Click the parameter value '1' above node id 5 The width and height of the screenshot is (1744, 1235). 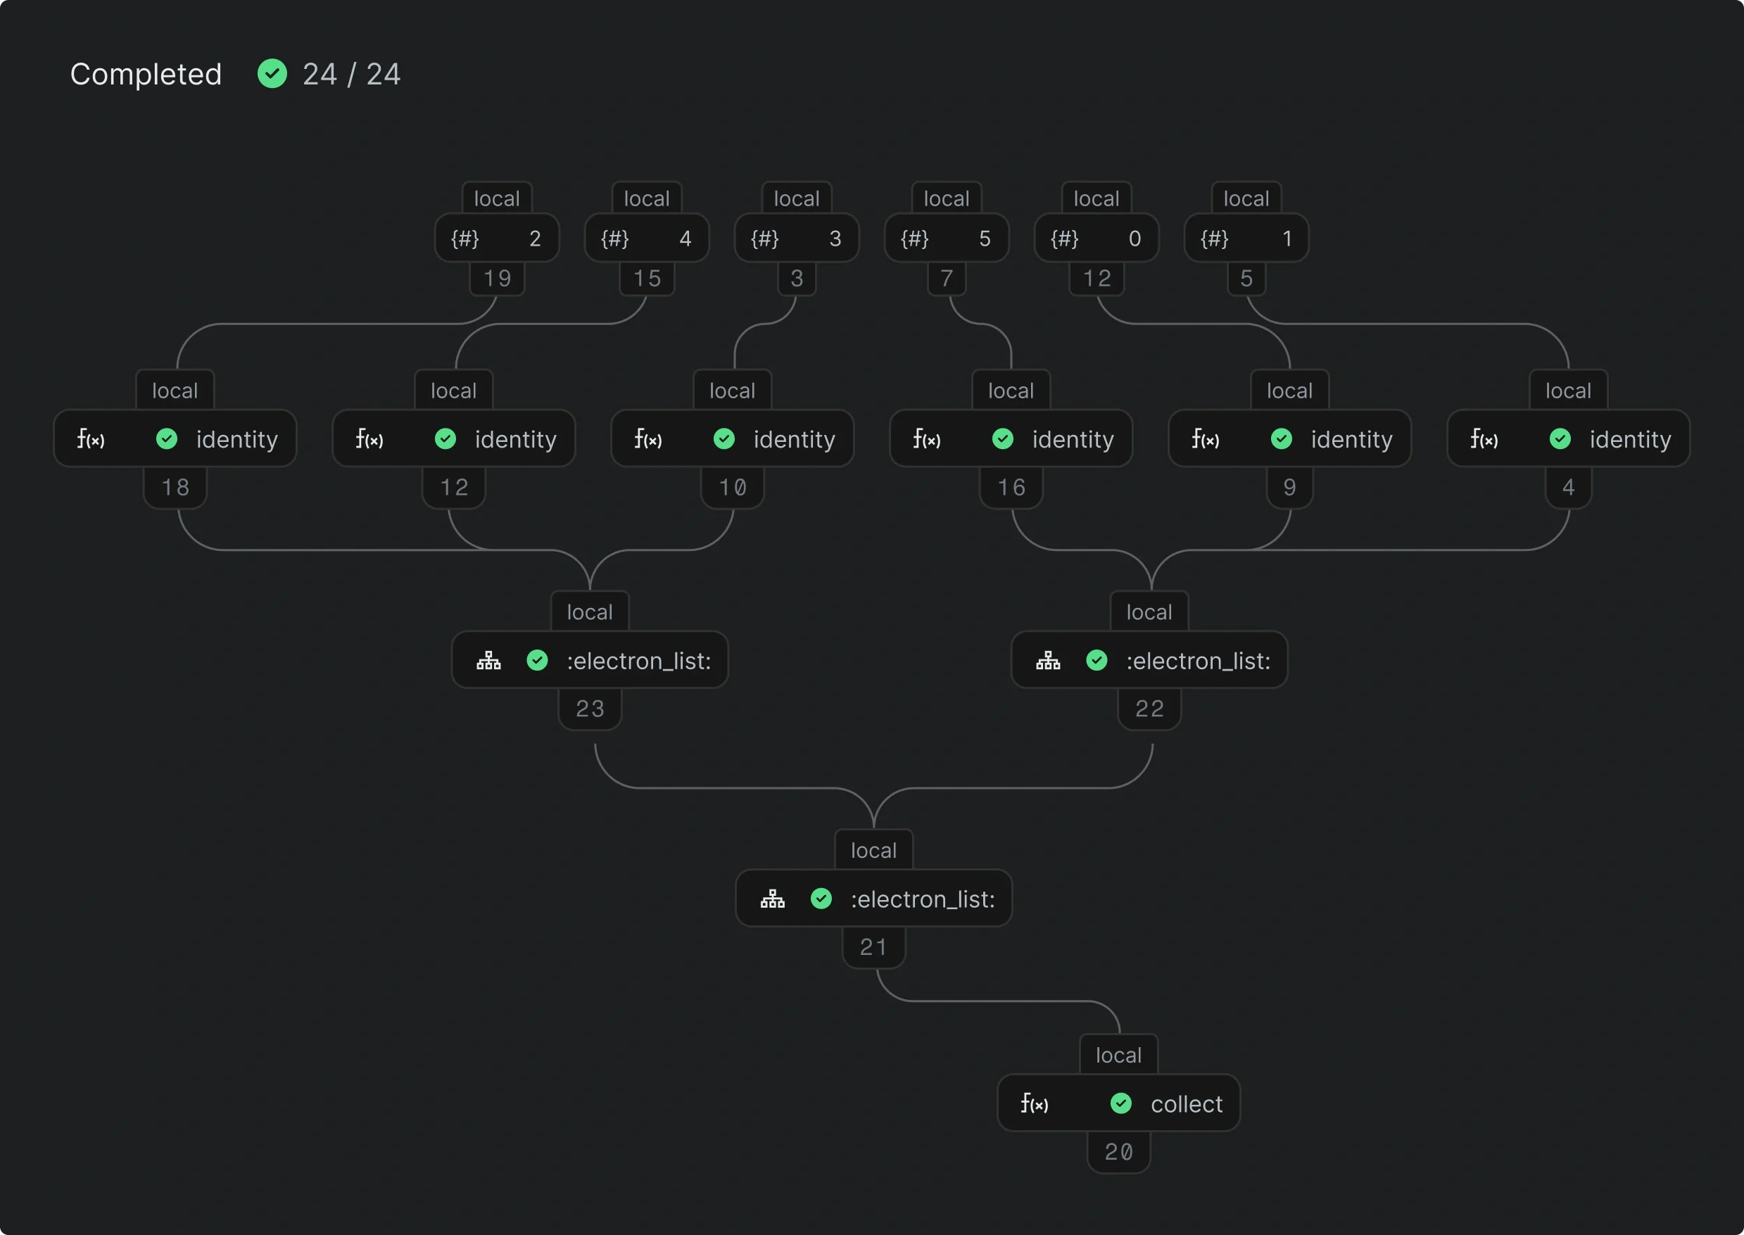point(1287,239)
